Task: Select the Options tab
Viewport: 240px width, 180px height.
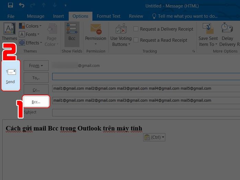Action: [x=80, y=16]
